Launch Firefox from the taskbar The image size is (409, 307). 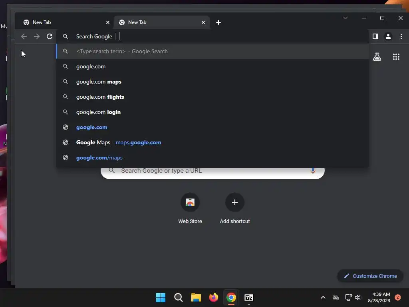(214, 297)
